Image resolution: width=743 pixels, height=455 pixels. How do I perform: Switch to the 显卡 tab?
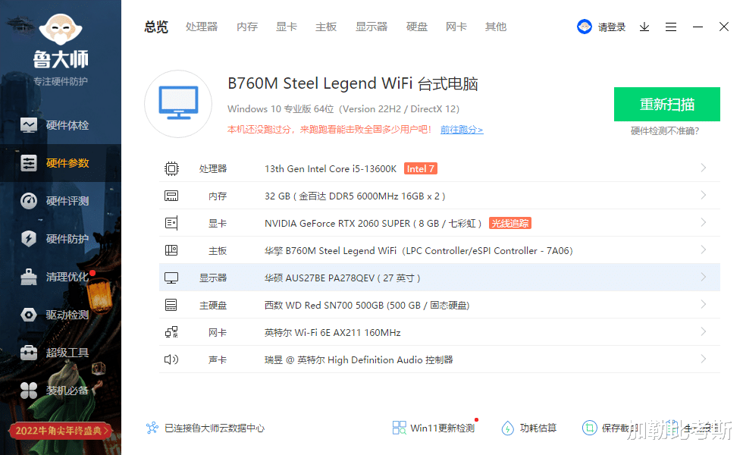(x=286, y=27)
